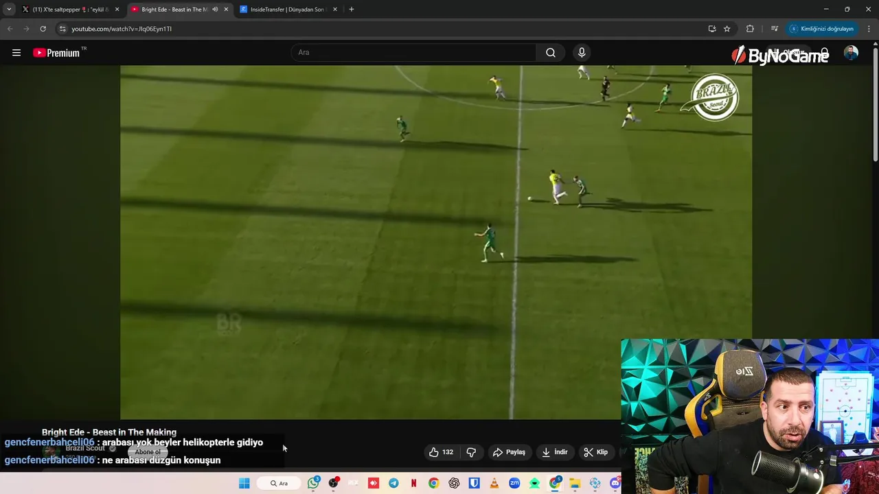Download the video with İndir
Screen dimensions: 879x494
555,452
